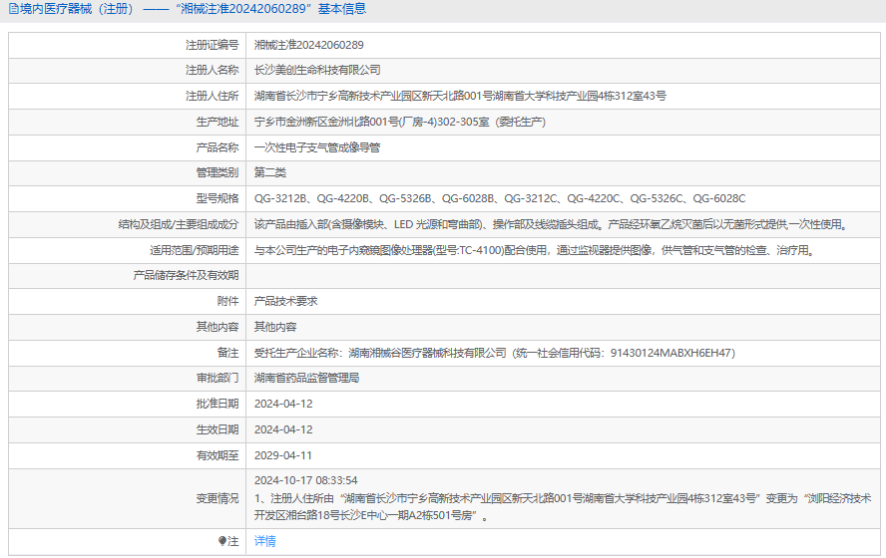Click the 变更情况 label
The width and height of the screenshot is (886, 558).
[218, 499]
